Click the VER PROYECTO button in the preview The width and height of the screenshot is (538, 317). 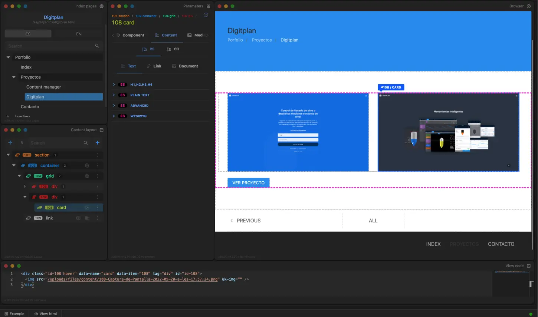[248, 183]
